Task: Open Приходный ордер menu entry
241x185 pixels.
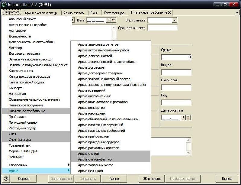Action: tap(36, 122)
